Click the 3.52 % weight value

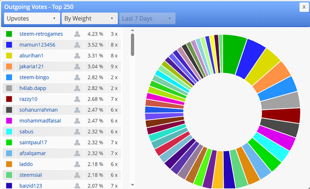point(95,45)
